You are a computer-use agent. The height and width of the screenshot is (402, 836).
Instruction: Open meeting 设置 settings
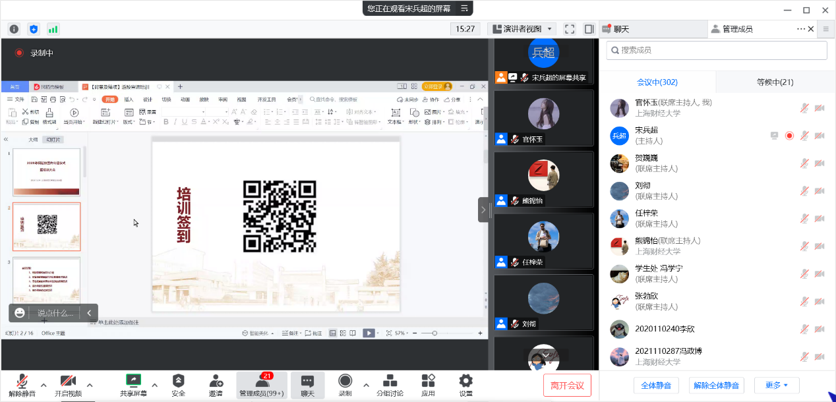click(465, 385)
